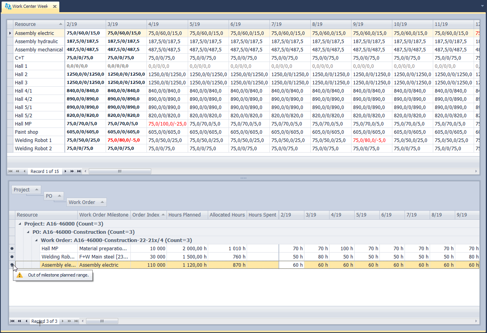Image resolution: width=487 pixels, height=333 pixels.
Task: Sort by the Project group panel header
Action: click(26, 190)
